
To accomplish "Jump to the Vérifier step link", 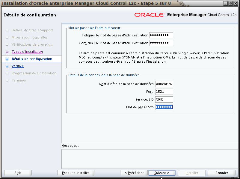I will 18,66.
